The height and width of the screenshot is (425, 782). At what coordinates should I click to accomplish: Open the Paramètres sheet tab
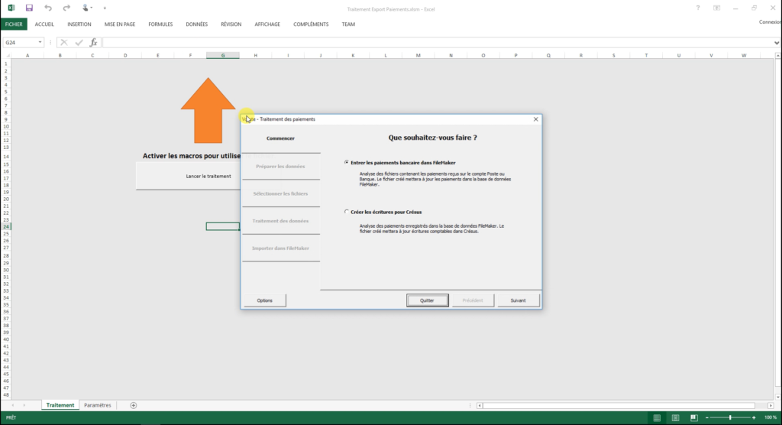pos(98,405)
